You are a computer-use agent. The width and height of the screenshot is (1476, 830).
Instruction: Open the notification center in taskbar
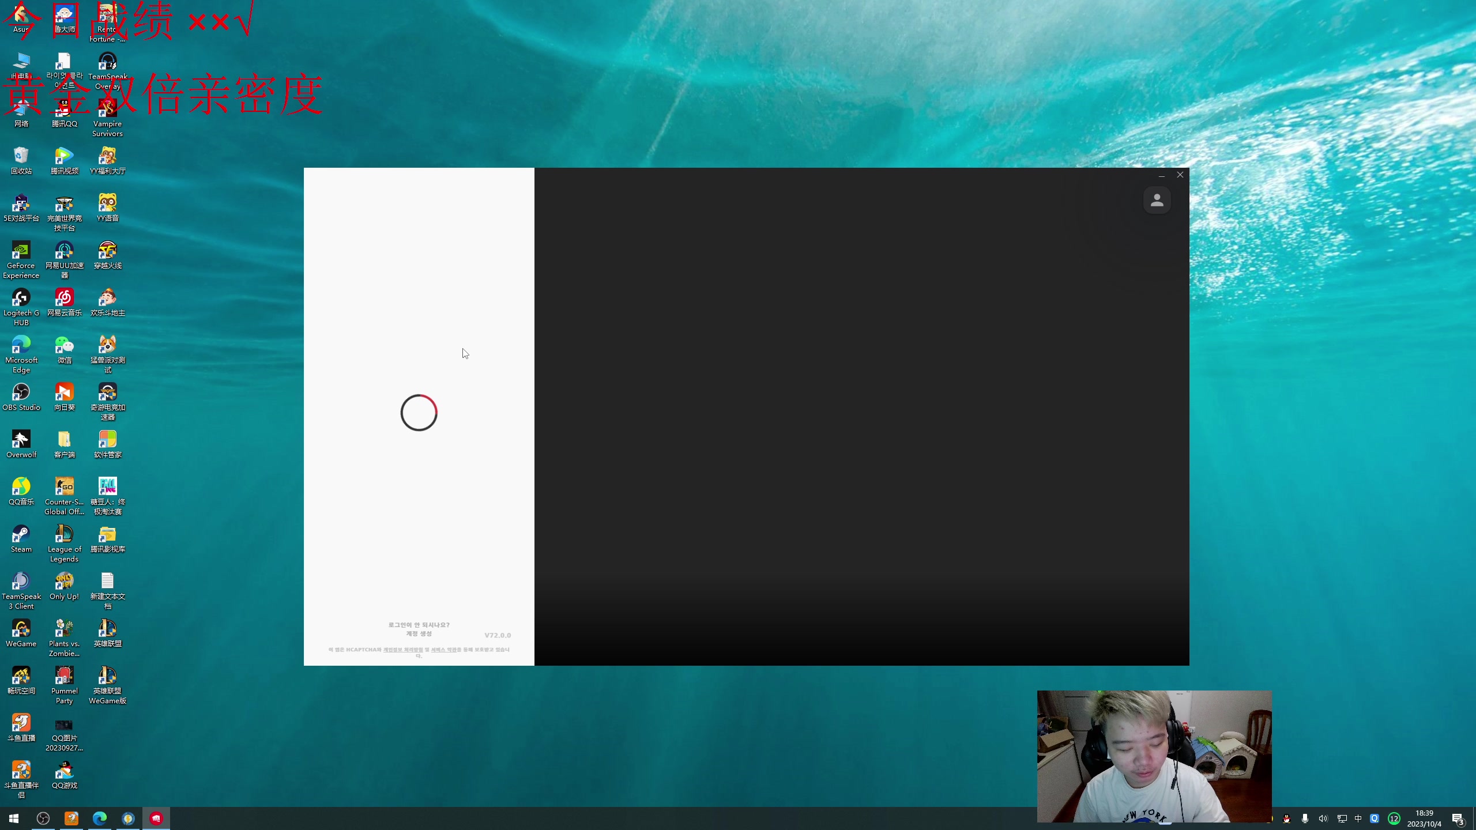pyautogui.click(x=1458, y=818)
